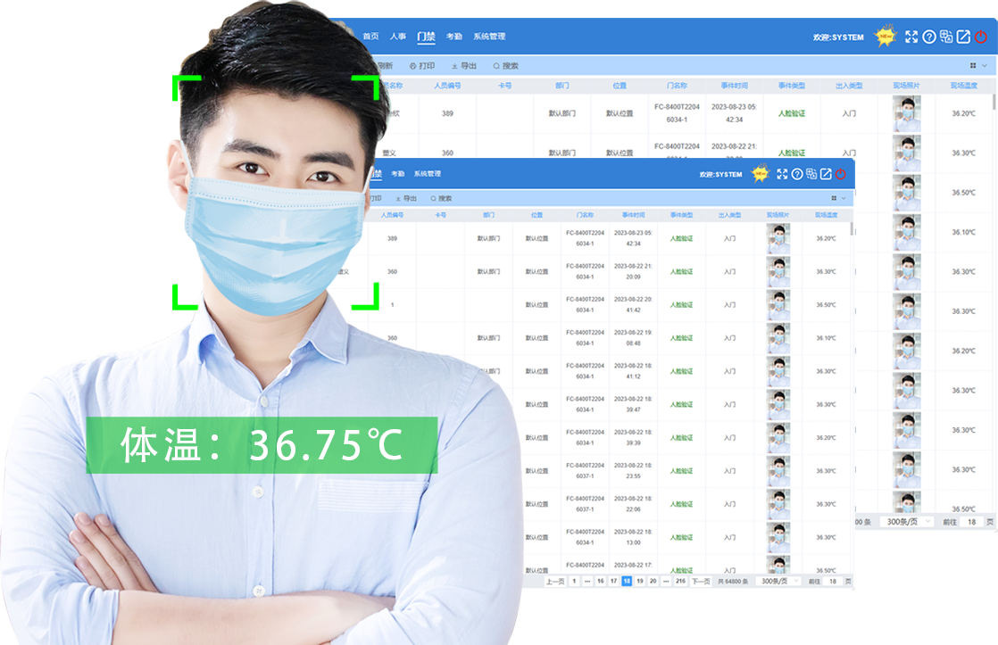Select page 216 in pagination
Screen dimensions: 998x645
[679, 581]
